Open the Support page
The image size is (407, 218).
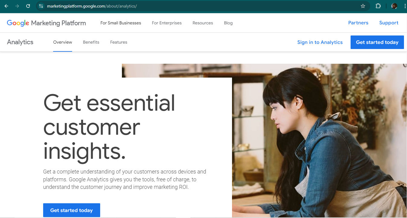[x=389, y=23]
